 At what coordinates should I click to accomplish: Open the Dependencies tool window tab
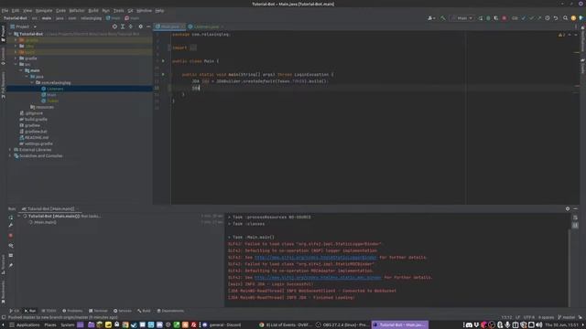pyautogui.click(x=170, y=311)
